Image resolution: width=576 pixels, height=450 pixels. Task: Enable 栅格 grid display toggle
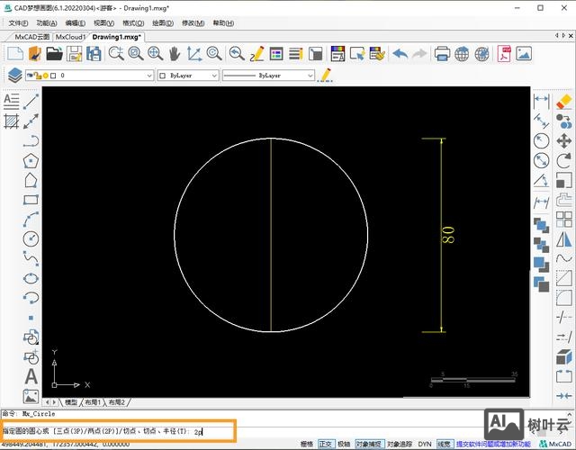click(307, 444)
